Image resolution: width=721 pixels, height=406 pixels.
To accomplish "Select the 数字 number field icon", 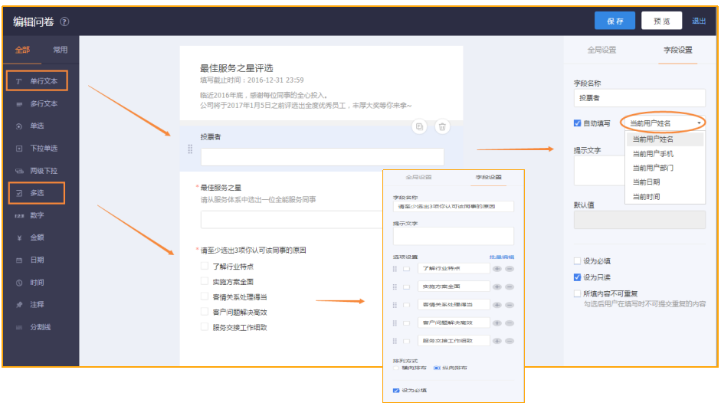I will (19, 216).
